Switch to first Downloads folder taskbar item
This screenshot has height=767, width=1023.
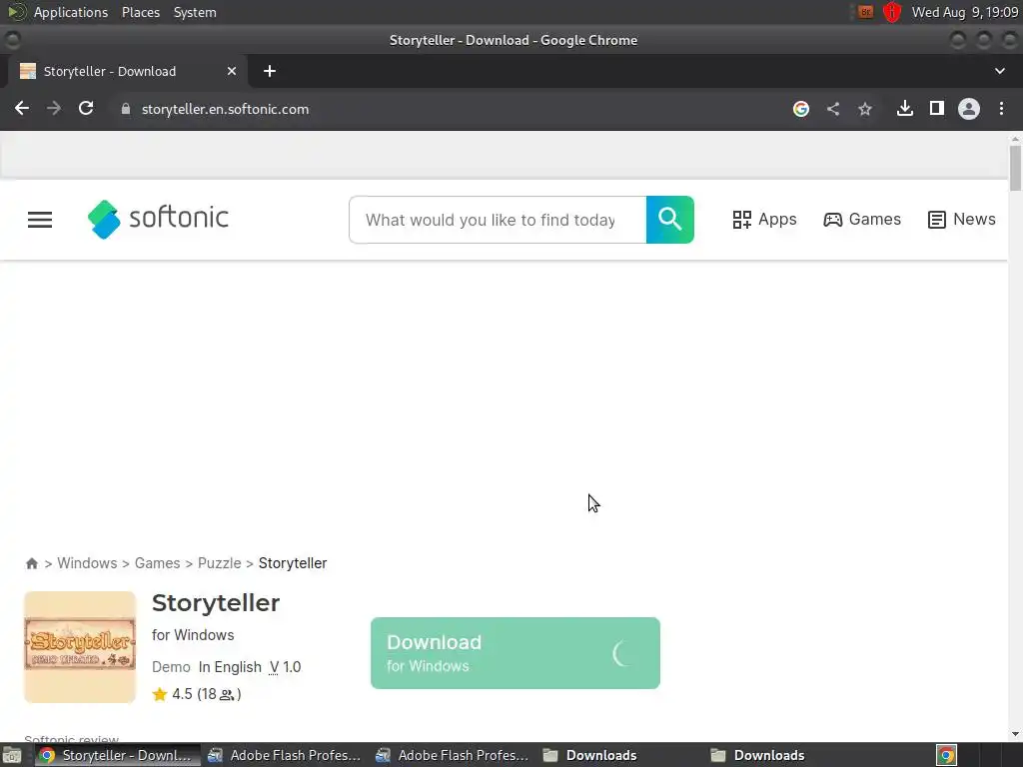[619, 755]
